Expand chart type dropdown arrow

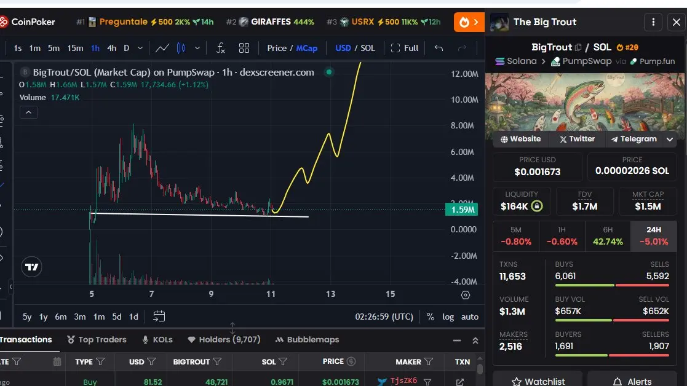[x=197, y=48]
